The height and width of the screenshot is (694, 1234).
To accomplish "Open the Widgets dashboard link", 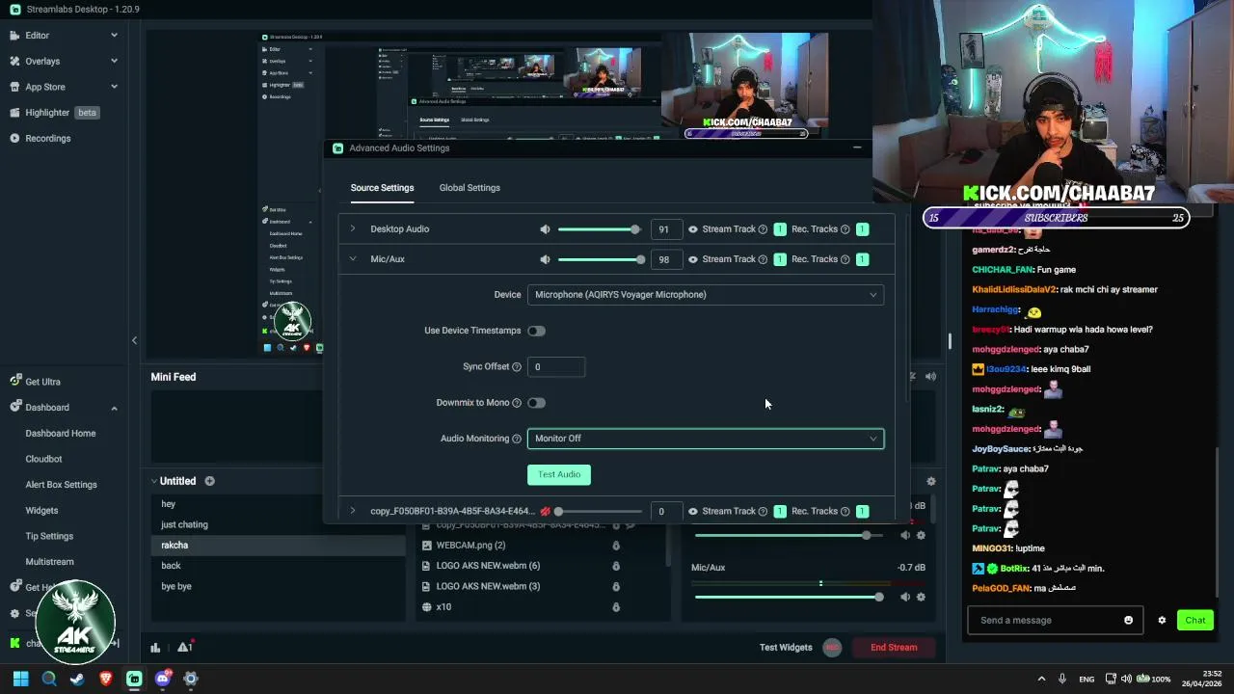I will click(41, 510).
